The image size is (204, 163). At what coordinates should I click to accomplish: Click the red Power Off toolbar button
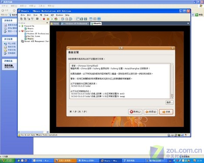(44, 19)
